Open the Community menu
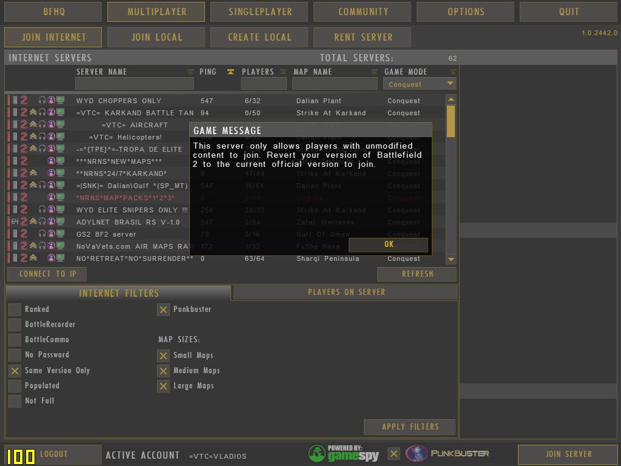The height and width of the screenshot is (466, 621). [x=363, y=12]
